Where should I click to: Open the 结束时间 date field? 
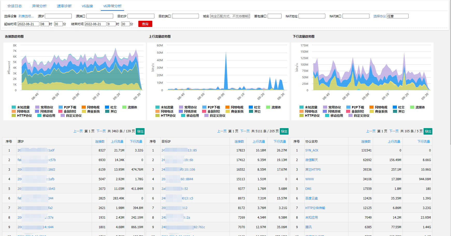pos(96,24)
